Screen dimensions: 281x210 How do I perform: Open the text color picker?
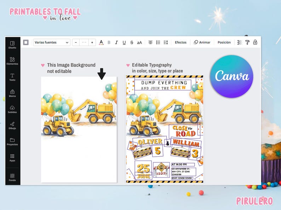point(101,42)
